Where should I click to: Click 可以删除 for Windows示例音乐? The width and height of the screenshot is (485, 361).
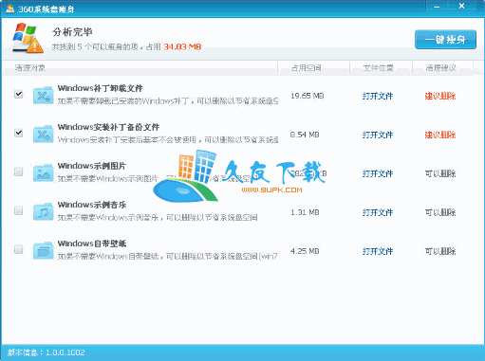[440, 212]
